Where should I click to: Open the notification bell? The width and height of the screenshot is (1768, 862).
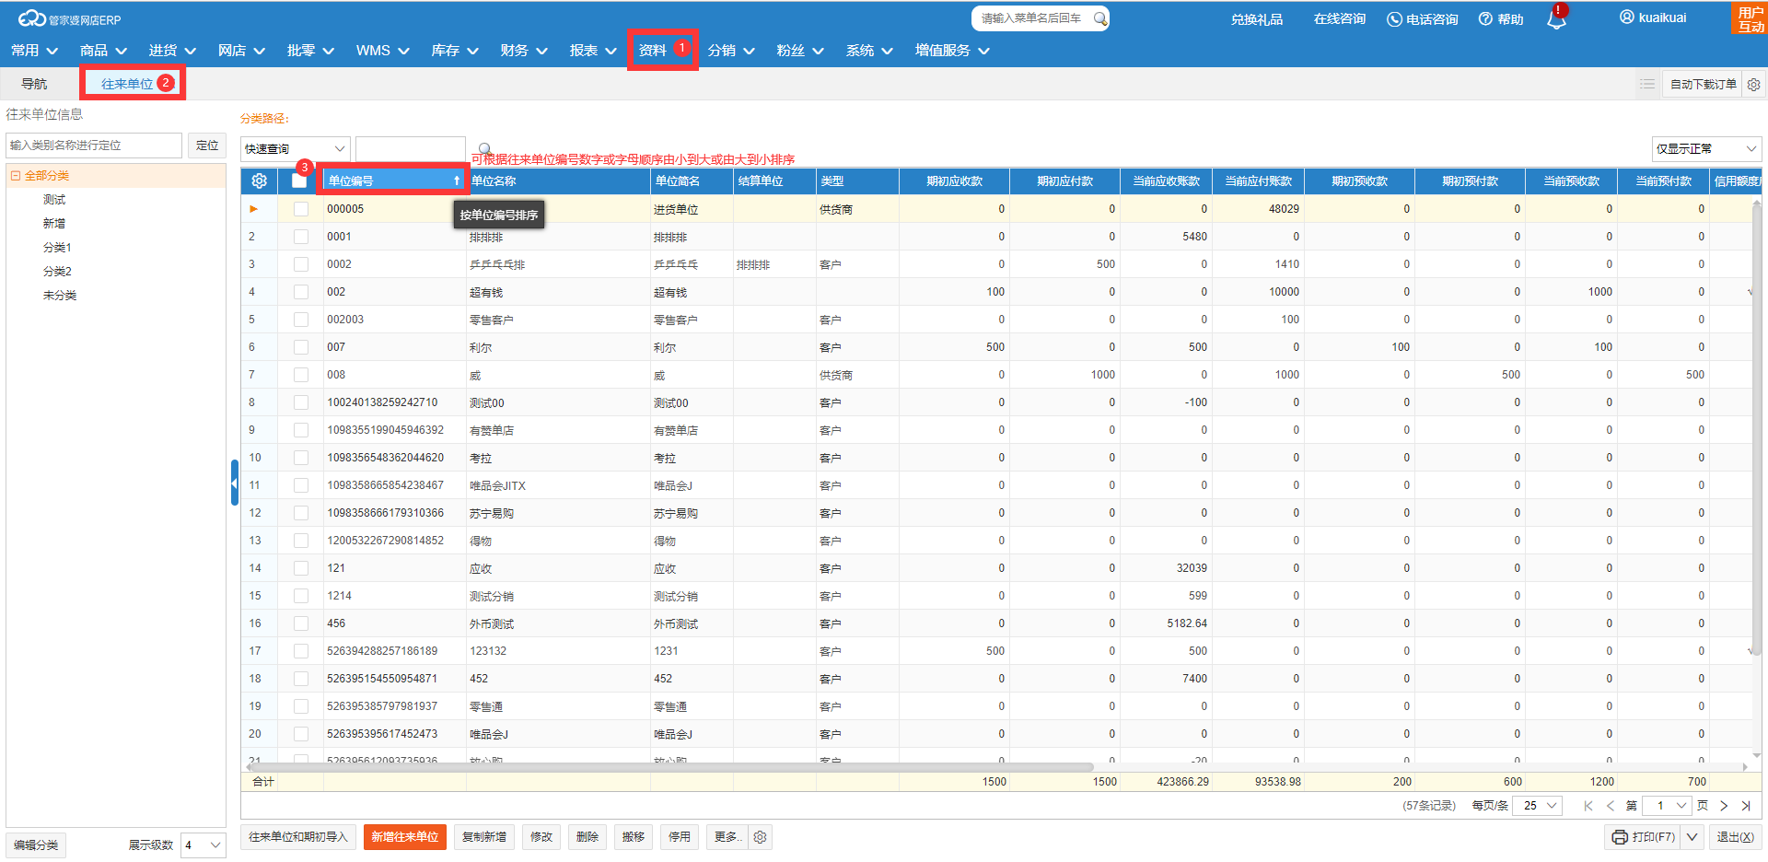tap(1556, 19)
